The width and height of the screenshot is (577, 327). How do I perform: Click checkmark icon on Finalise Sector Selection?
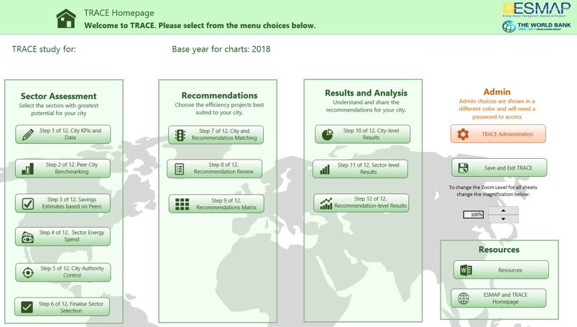click(x=27, y=307)
